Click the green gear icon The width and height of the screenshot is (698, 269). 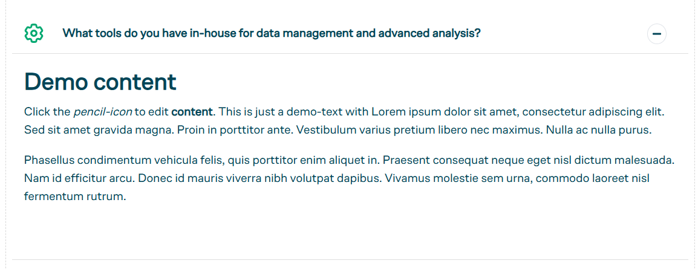(34, 34)
